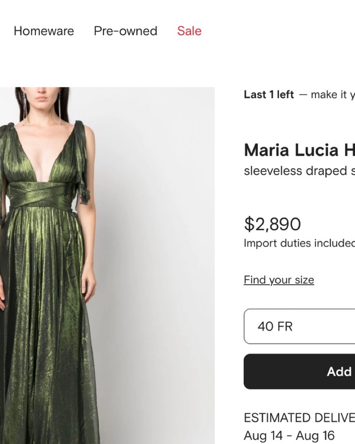Open the Homeware navigation tab
This screenshot has height=444, width=355.
[x=44, y=31]
